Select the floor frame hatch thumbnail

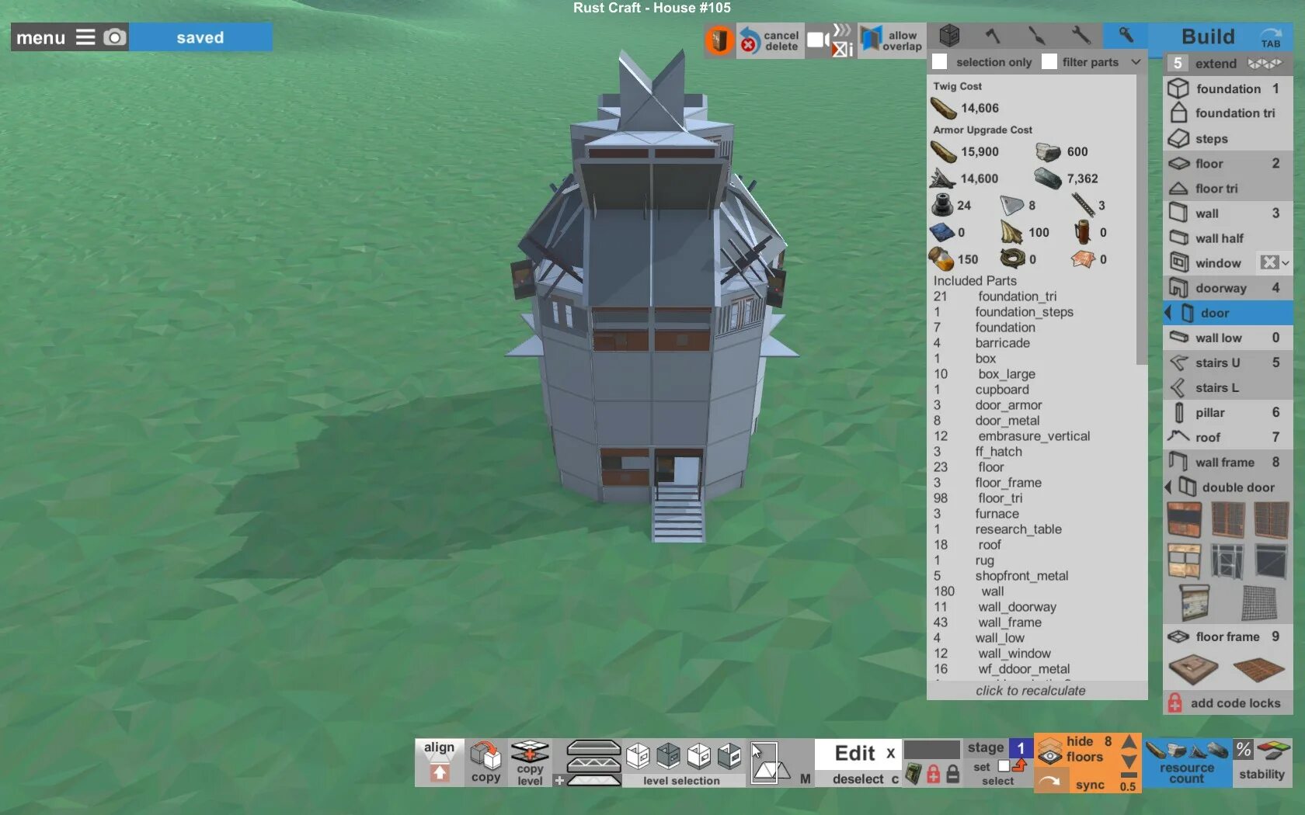1194,669
